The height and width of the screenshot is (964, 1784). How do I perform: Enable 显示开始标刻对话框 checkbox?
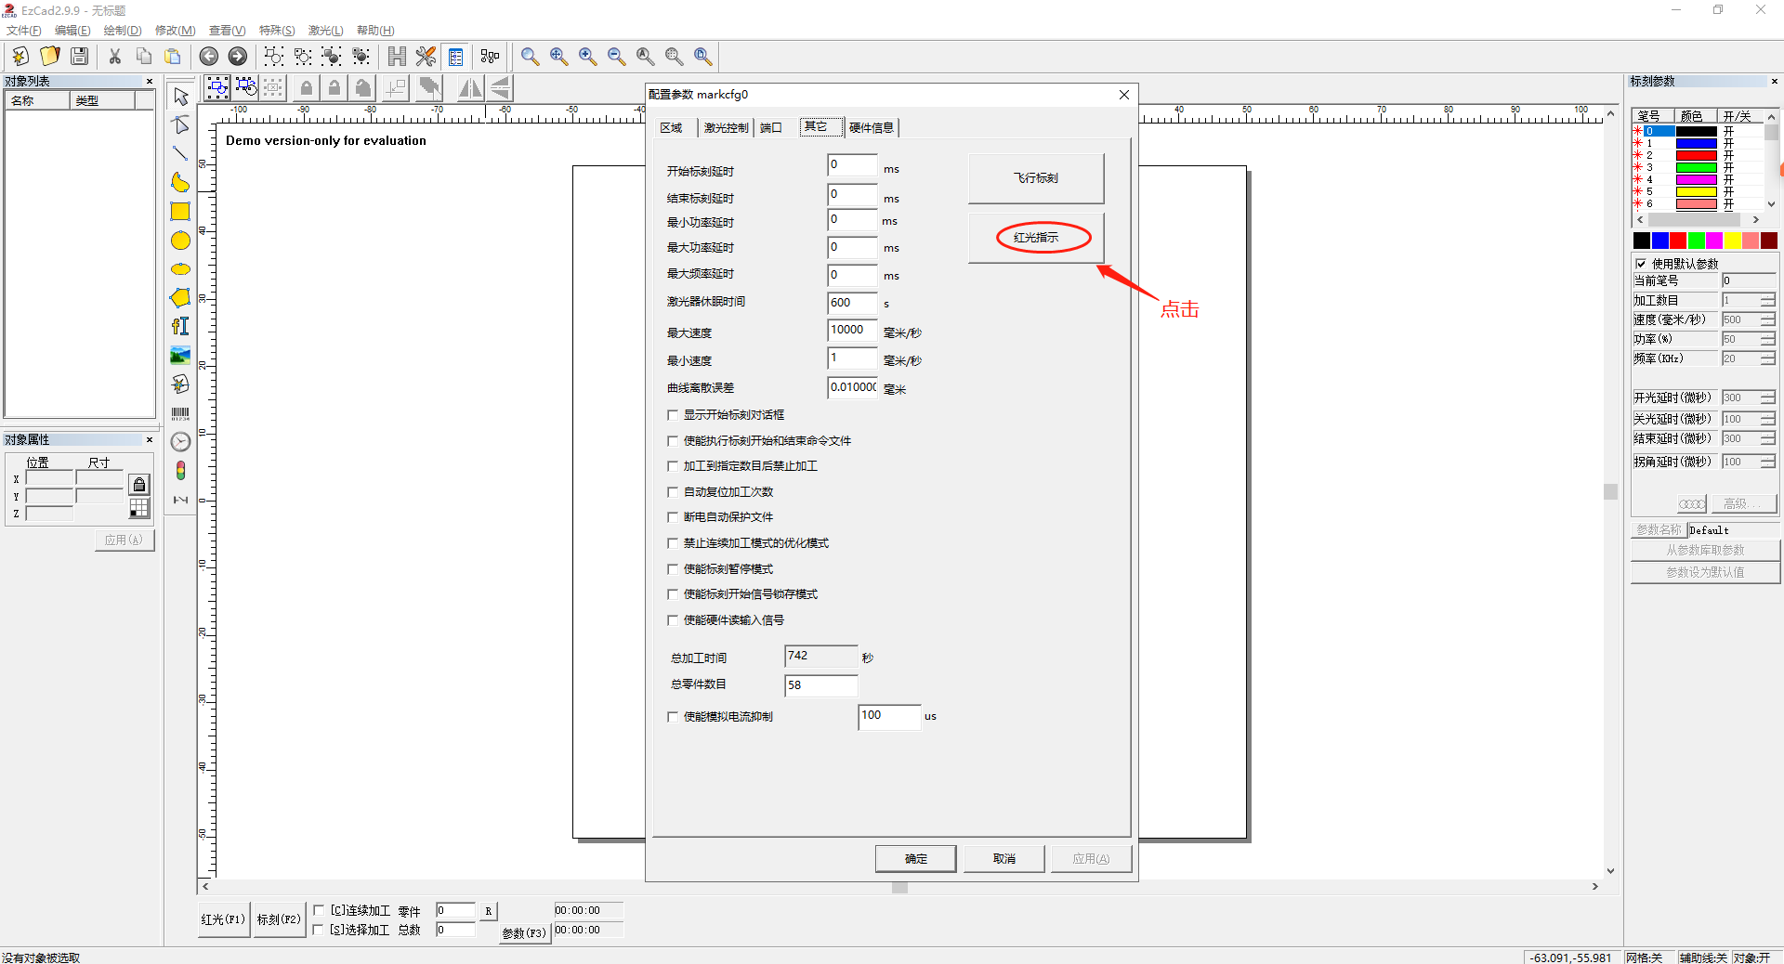pos(673,415)
